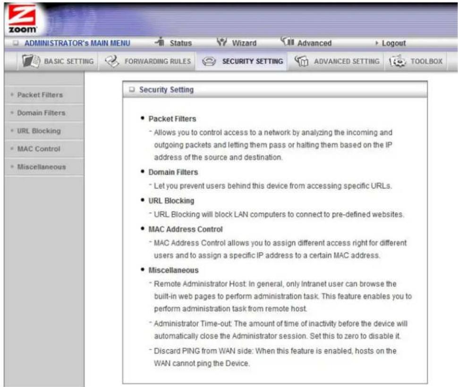Open Domain Filters in the sidebar
This screenshot has width=458, height=387.
41,113
